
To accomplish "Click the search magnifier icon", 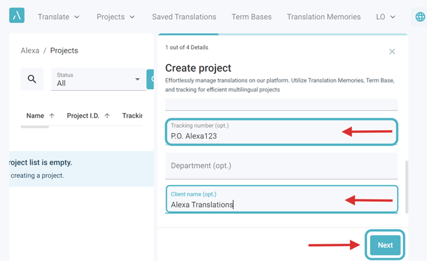I will click(x=32, y=79).
